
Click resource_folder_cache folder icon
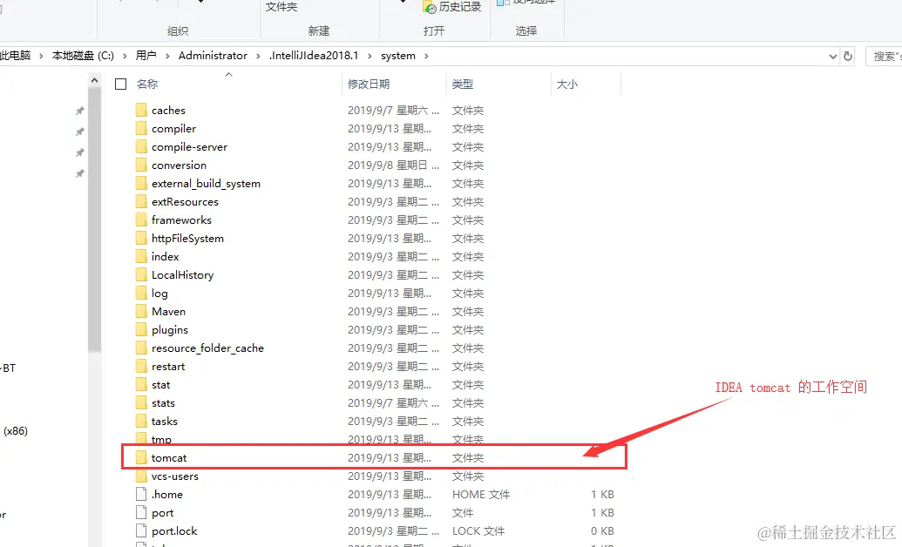coord(141,348)
